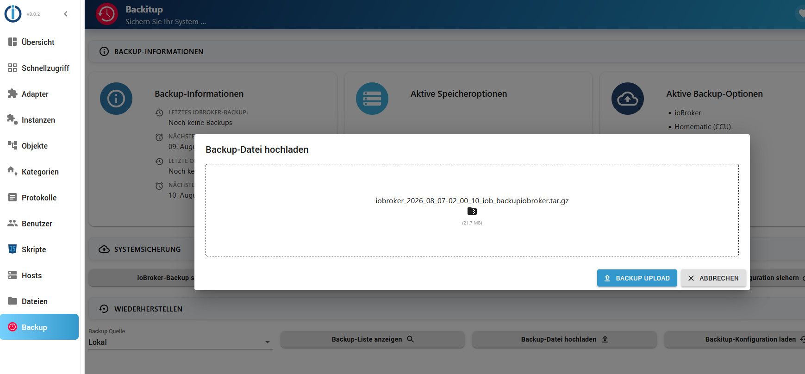805x374 pixels.
Task: Open the Backup Quelle dropdown
Action: point(180,342)
